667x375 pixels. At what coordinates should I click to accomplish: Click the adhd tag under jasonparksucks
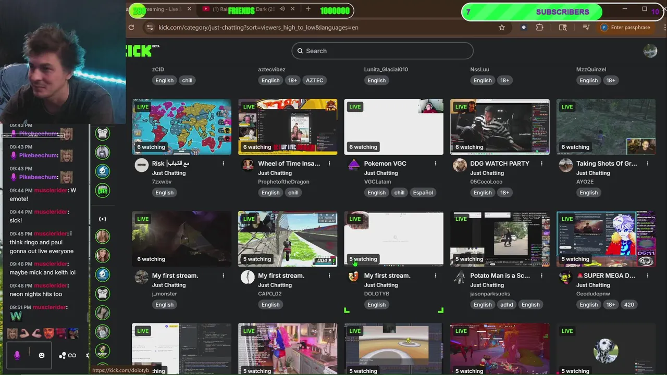tap(507, 305)
